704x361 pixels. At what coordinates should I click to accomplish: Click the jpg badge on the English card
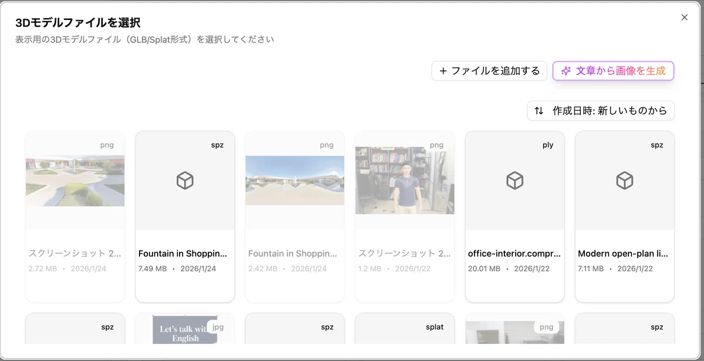(218, 327)
